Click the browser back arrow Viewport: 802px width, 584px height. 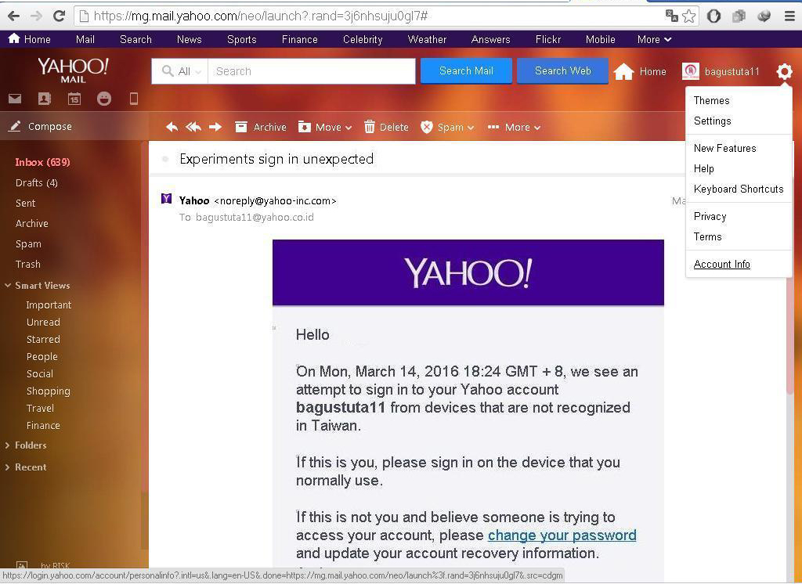(x=14, y=16)
